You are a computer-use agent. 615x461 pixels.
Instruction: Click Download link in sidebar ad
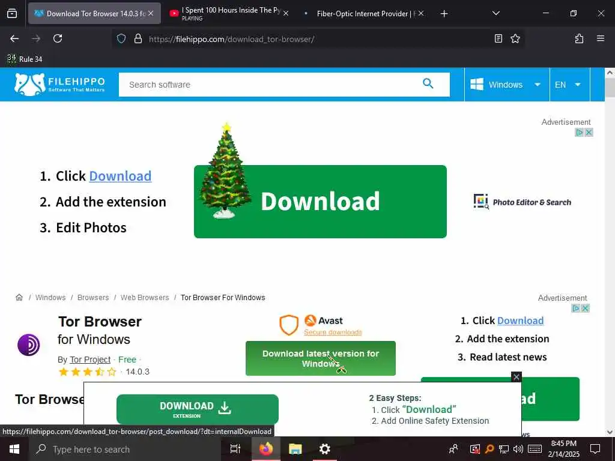pos(520,321)
